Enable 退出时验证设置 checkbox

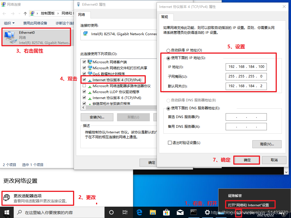coord(170,142)
